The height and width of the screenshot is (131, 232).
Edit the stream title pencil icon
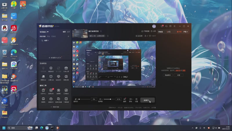(101, 31)
